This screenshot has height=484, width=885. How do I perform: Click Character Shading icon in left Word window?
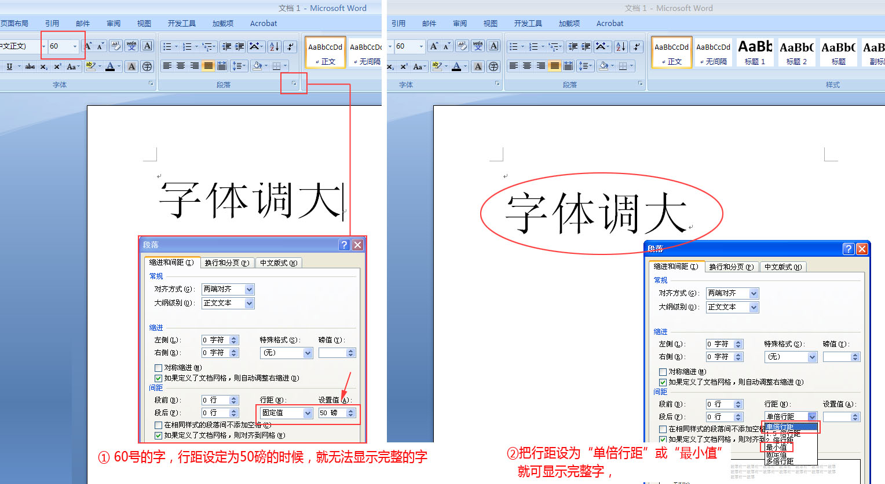click(x=131, y=66)
